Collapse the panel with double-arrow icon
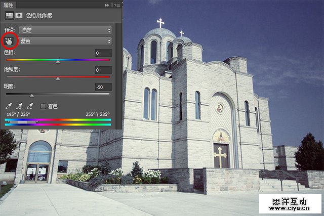The height and width of the screenshot is (216, 324). (x=107, y=5)
